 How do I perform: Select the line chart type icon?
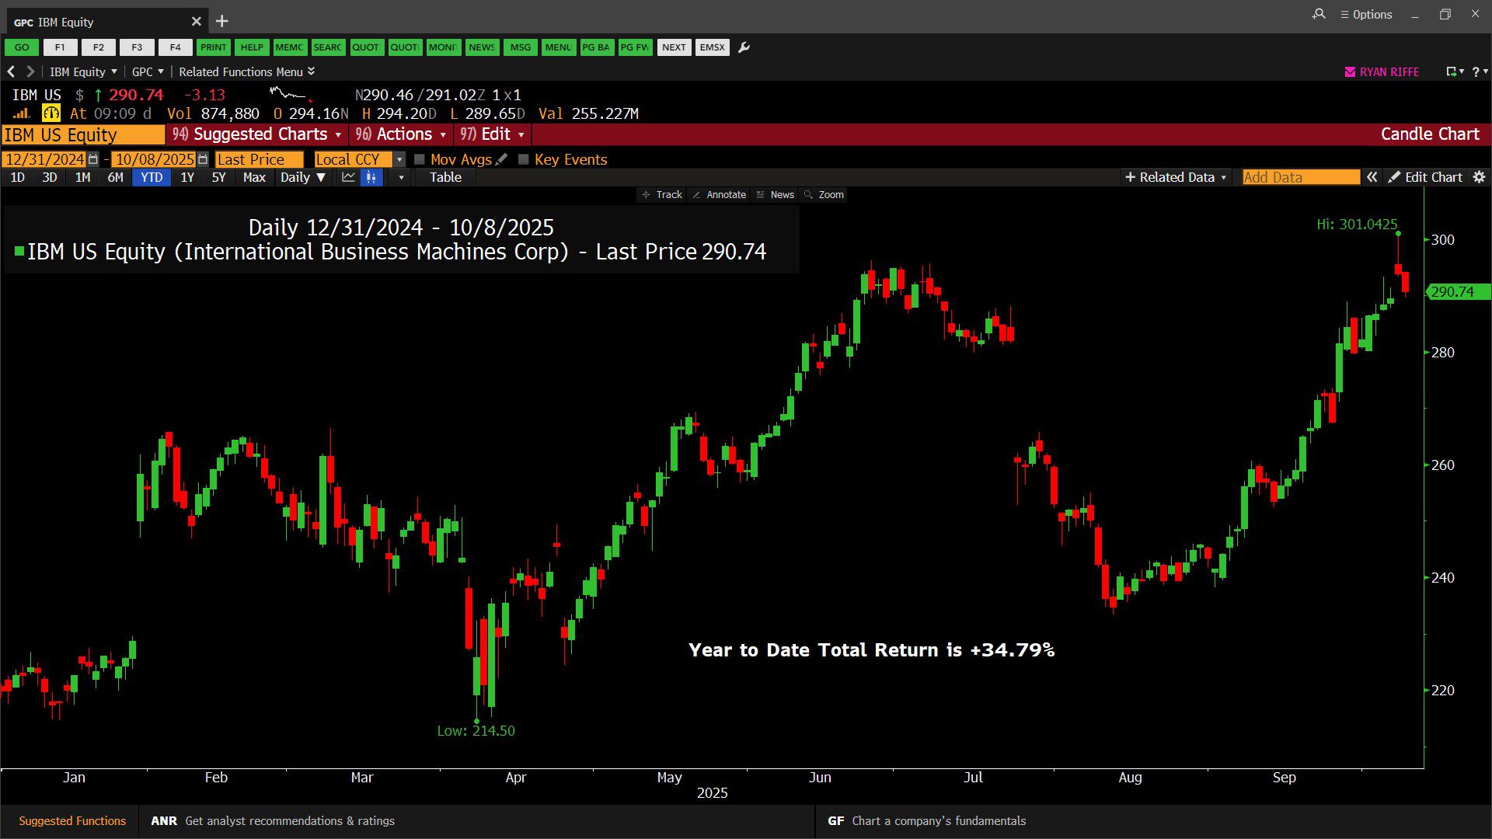coord(348,177)
